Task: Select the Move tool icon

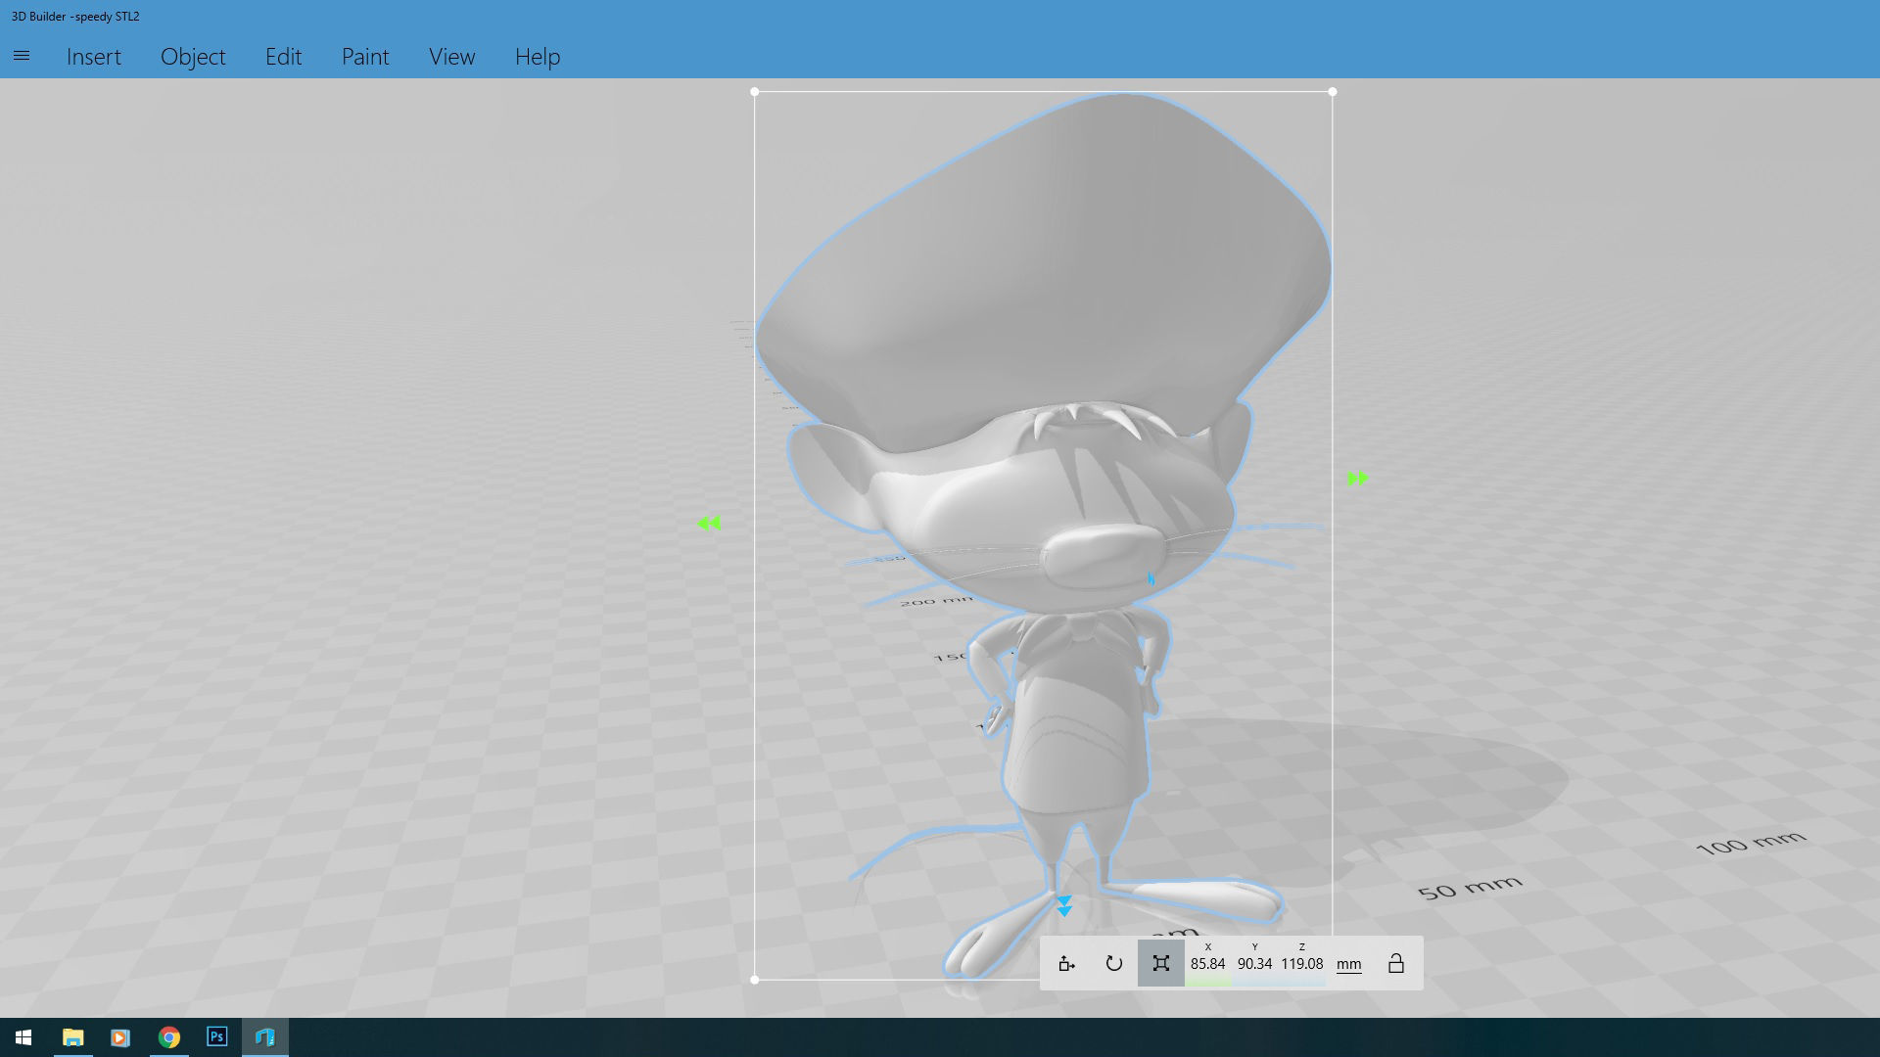Action: (1066, 964)
